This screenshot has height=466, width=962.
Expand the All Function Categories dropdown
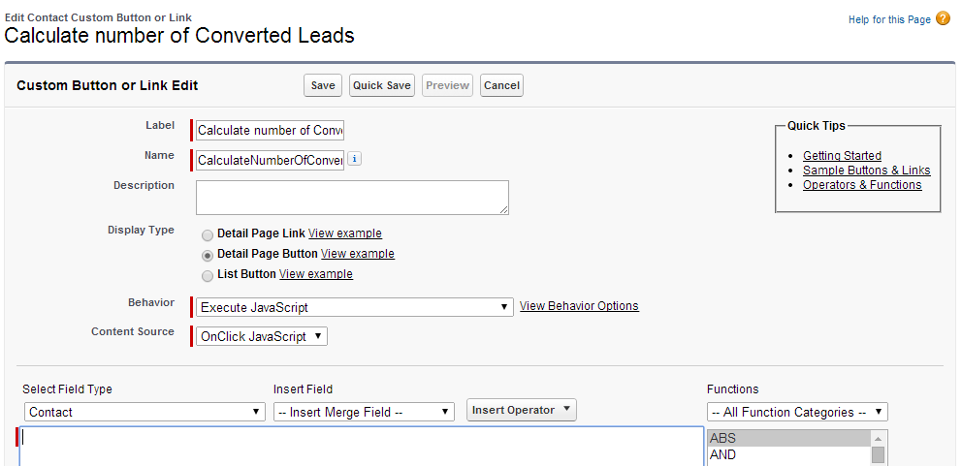coord(797,412)
